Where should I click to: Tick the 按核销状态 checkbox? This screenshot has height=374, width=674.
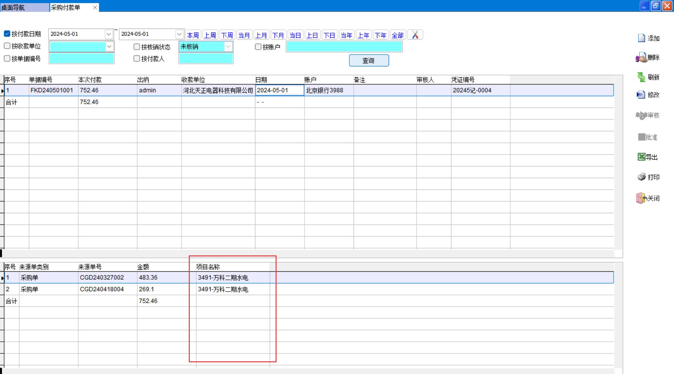pyautogui.click(x=137, y=47)
